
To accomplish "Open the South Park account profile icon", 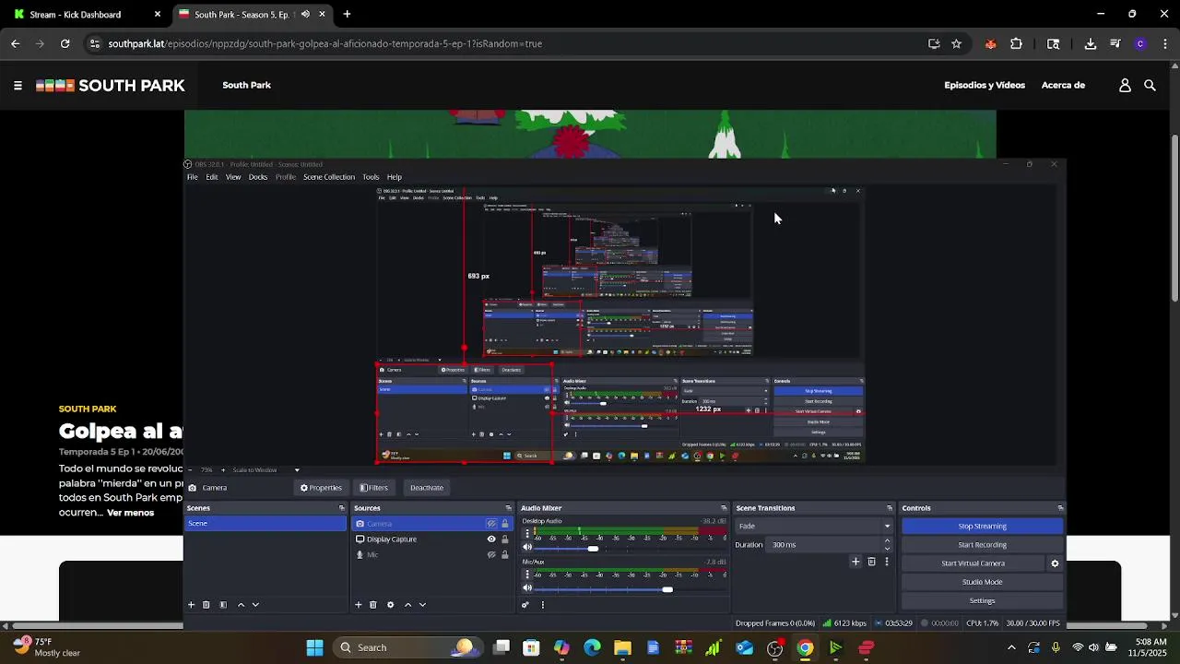I will click(1125, 85).
